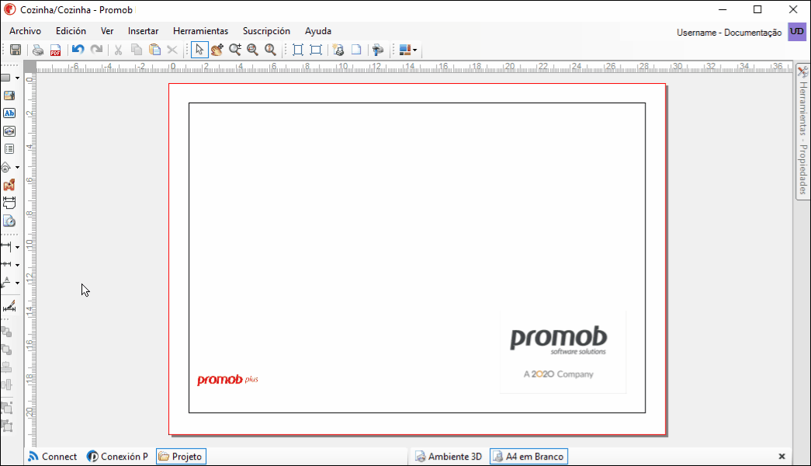
Task: Undo the last action
Action: [78, 50]
